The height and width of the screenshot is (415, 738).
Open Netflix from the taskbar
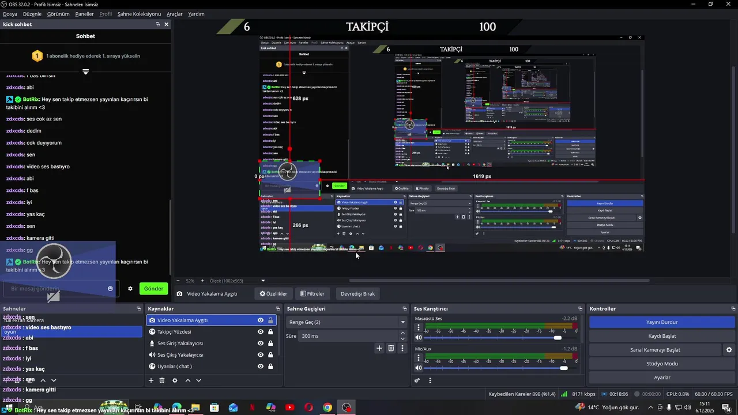tap(252, 408)
